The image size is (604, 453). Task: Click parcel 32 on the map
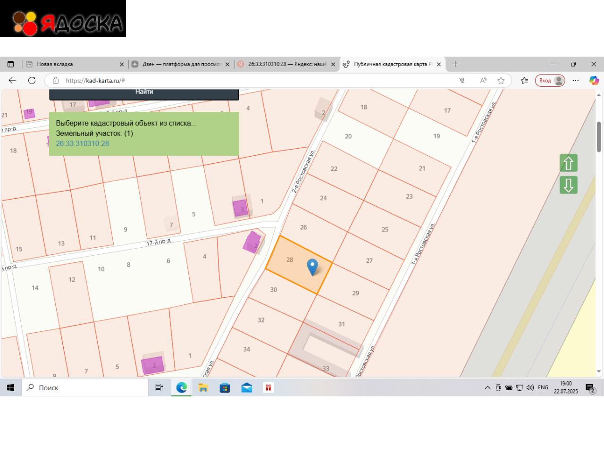tap(261, 320)
